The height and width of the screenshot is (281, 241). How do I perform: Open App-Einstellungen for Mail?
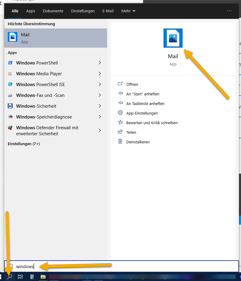pyautogui.click(x=142, y=113)
